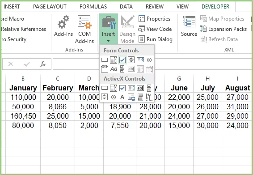The height and width of the screenshot is (175, 253).
Task: Select cell with value 31,000
Action: (x=237, y=107)
